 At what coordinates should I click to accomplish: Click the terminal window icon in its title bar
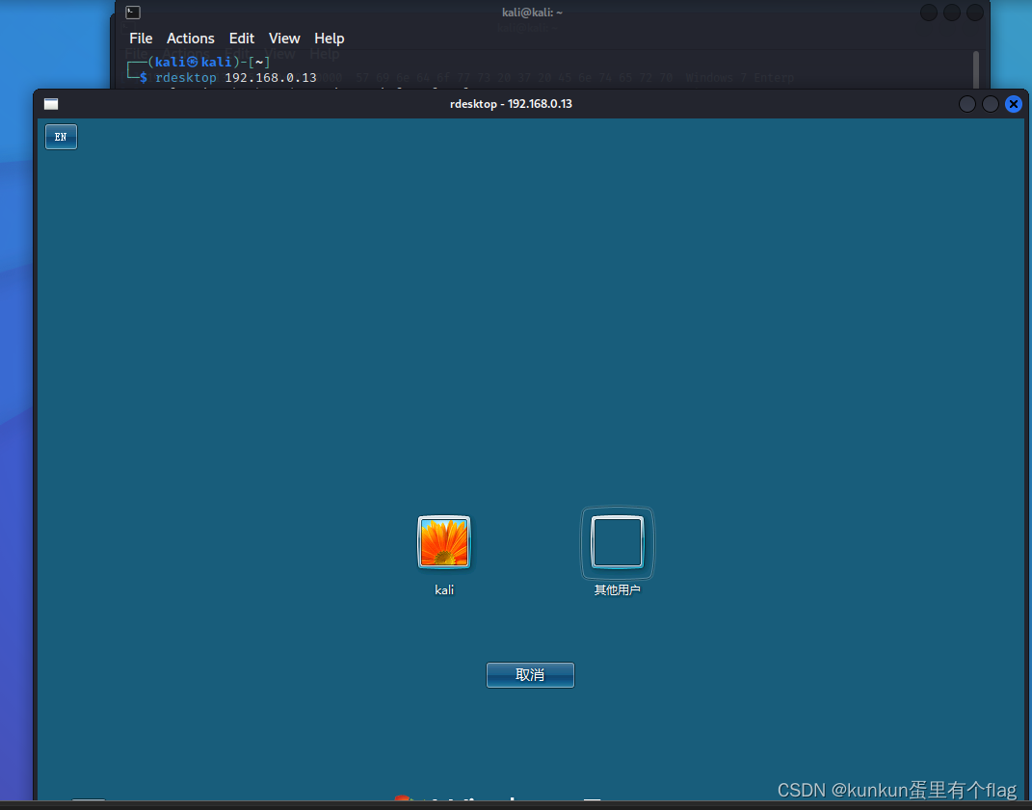(x=133, y=12)
